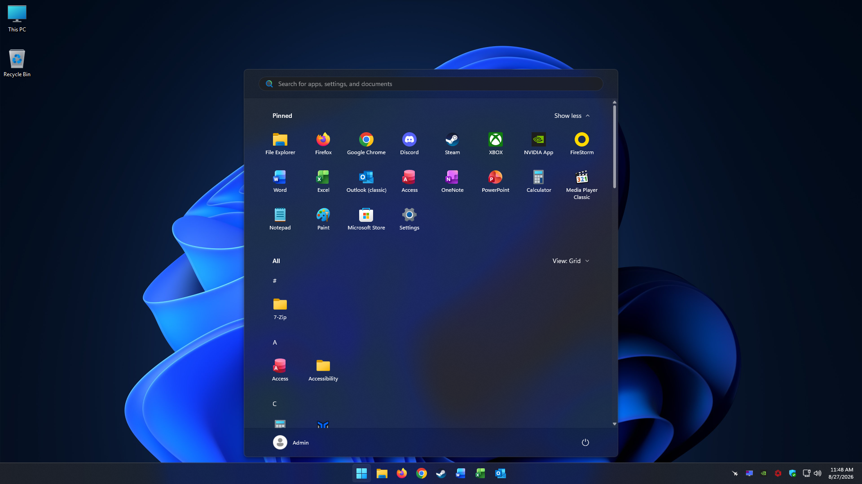Launch the pinned FireStorm app
Viewport: 862px width, 484px height.
click(582, 144)
